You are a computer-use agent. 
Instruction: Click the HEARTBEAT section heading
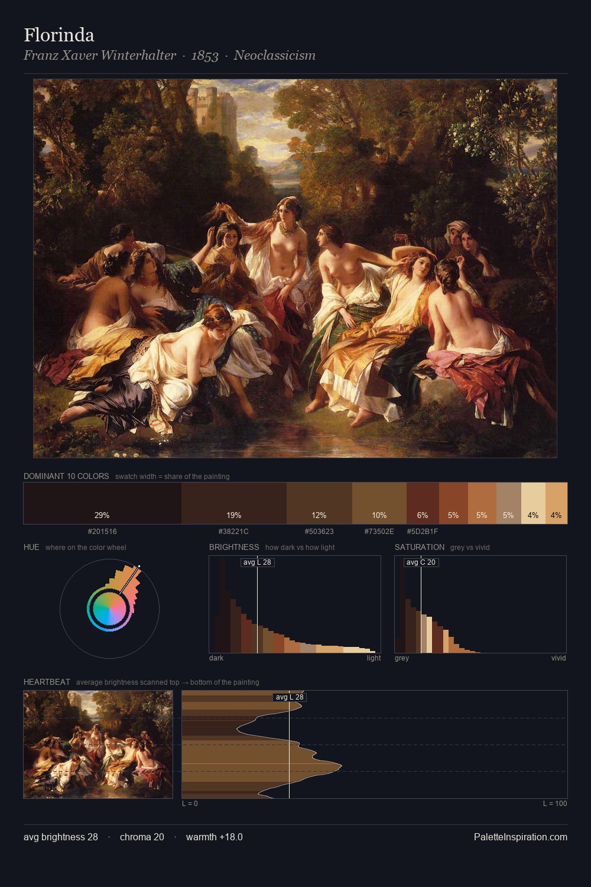pyautogui.click(x=47, y=682)
